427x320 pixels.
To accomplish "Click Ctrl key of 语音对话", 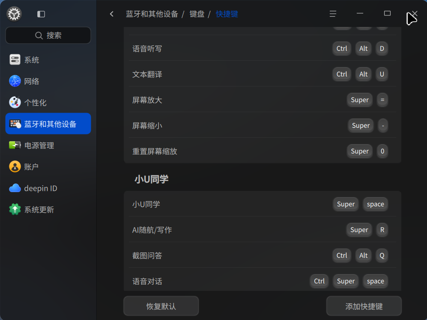I will [x=319, y=281].
